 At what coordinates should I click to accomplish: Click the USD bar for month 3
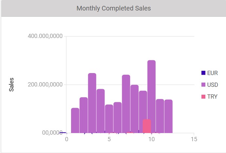pyautogui.click(x=92, y=103)
